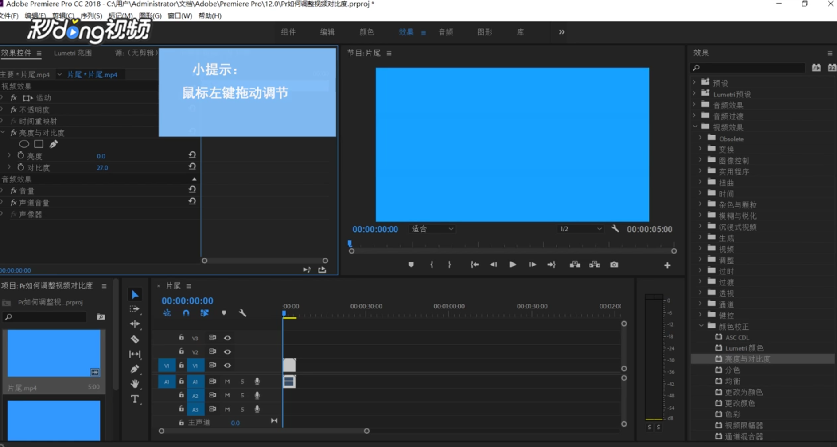Click Mark Out button in program monitor
Screen dimensions: 837x447
click(449, 265)
